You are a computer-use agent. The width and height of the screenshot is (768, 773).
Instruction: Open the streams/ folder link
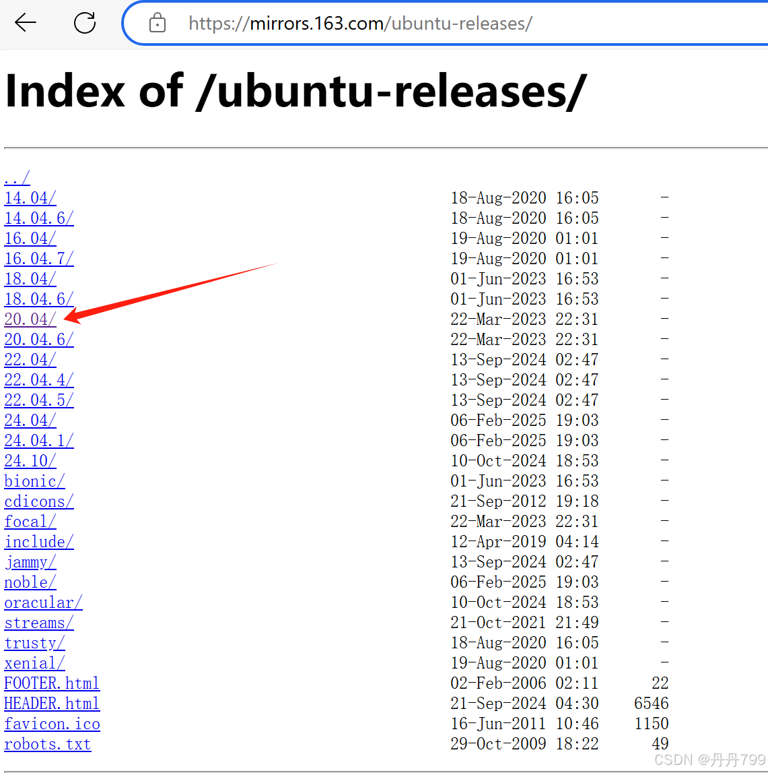pos(39,623)
